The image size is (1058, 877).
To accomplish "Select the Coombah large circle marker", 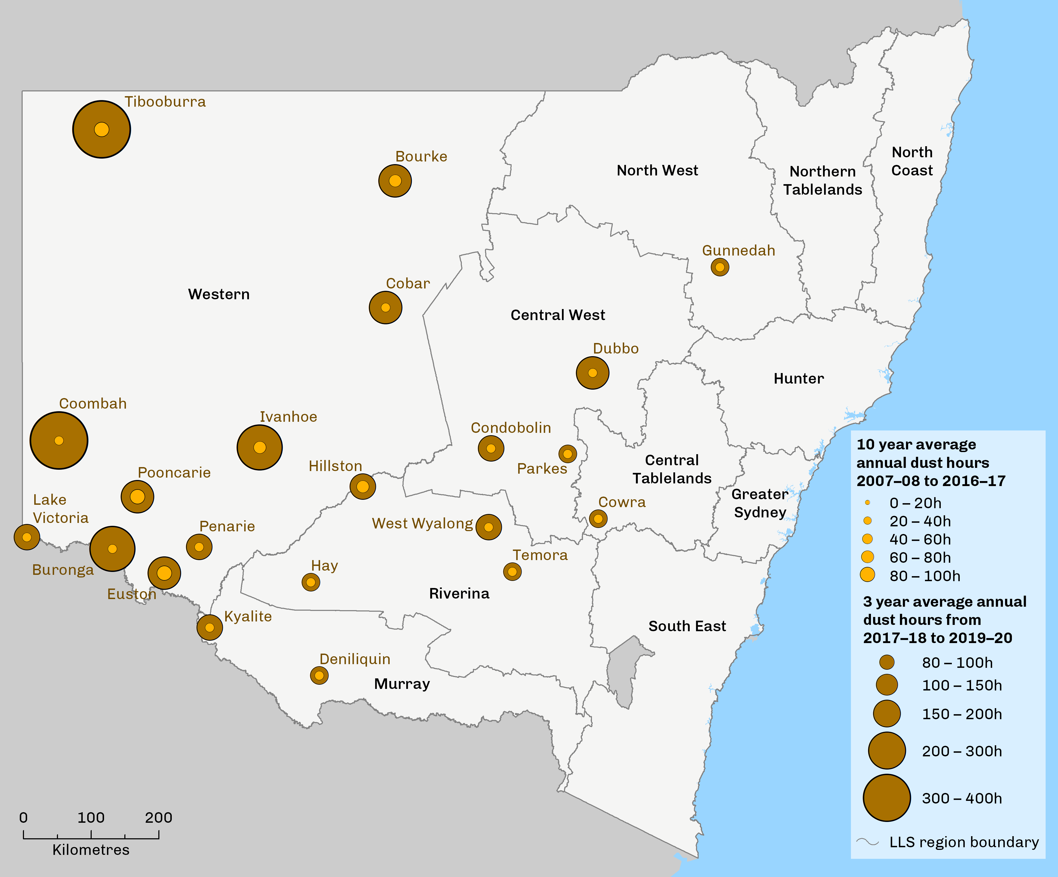I will 59,440.
